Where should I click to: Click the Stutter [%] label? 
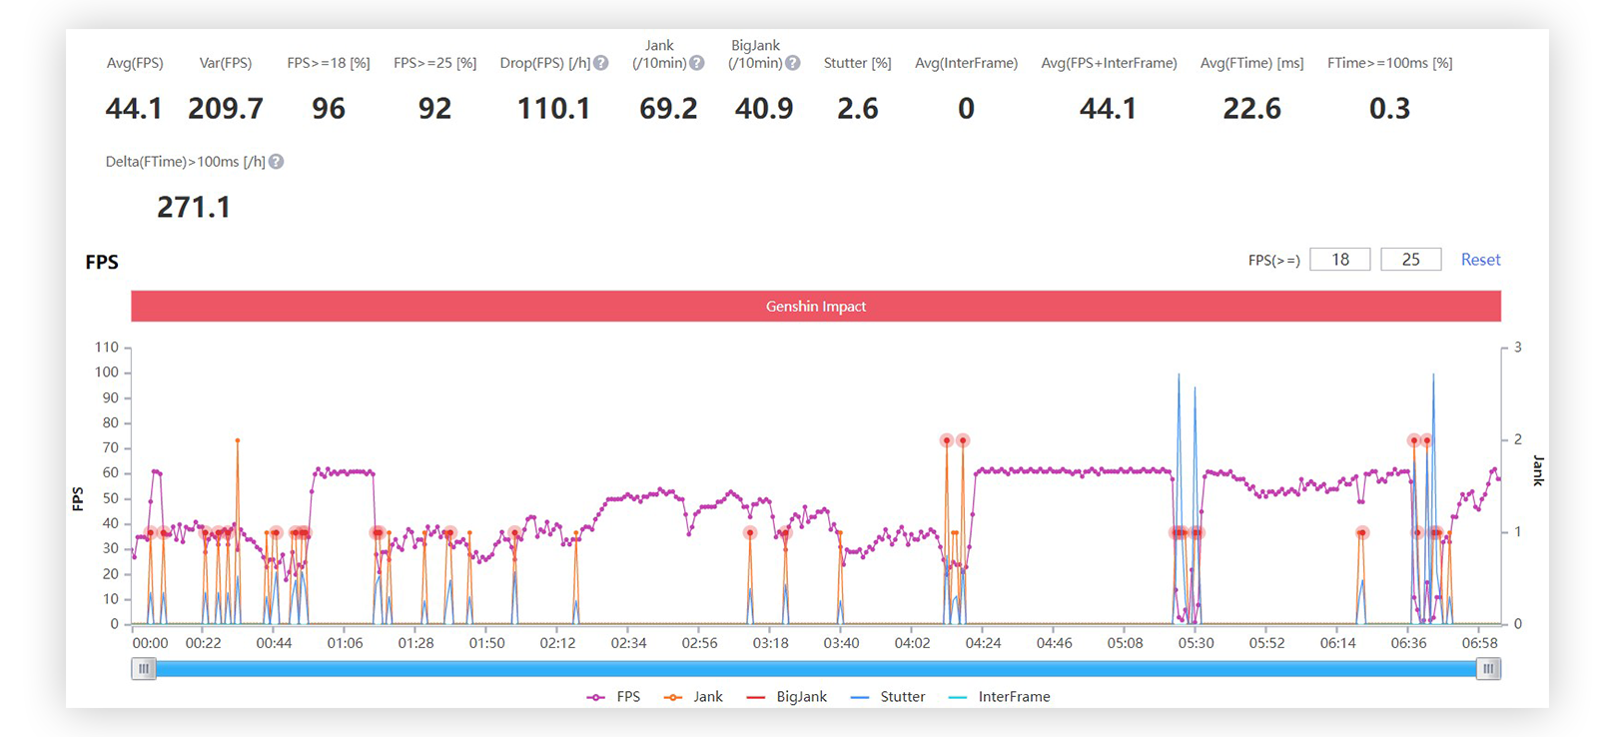(x=858, y=63)
